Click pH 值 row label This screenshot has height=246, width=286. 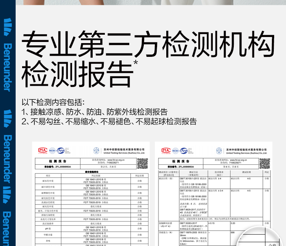coord(48,229)
